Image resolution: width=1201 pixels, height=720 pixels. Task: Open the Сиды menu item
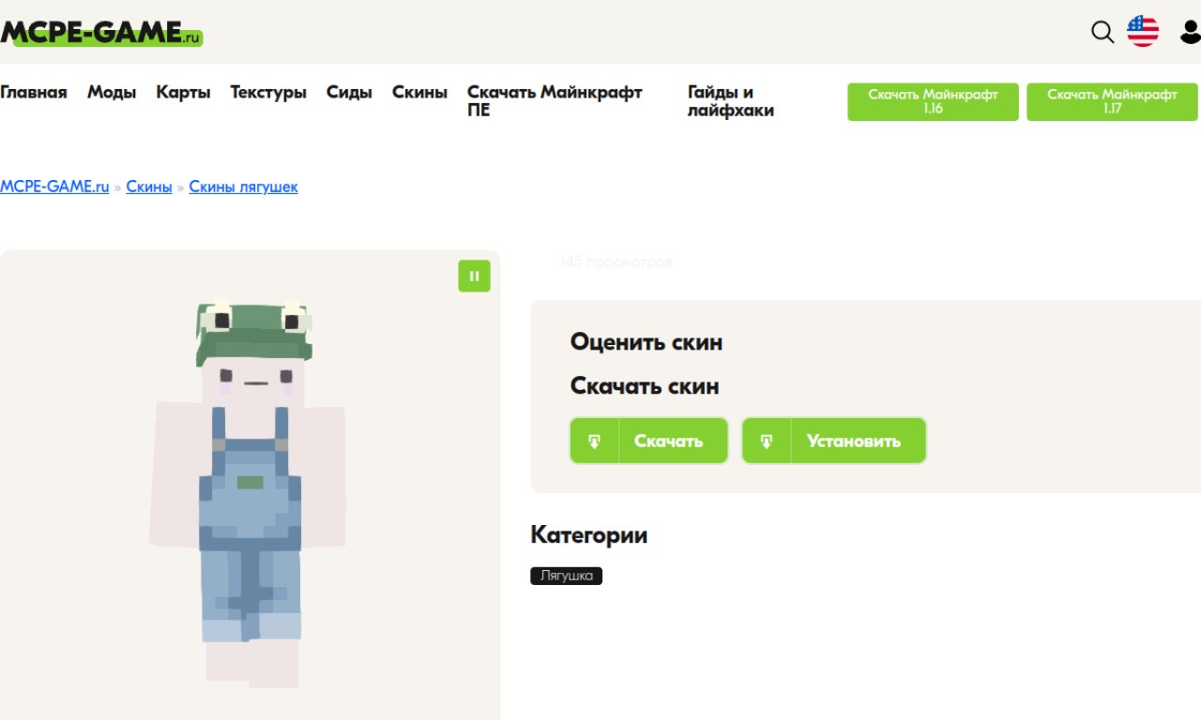pyautogui.click(x=349, y=92)
